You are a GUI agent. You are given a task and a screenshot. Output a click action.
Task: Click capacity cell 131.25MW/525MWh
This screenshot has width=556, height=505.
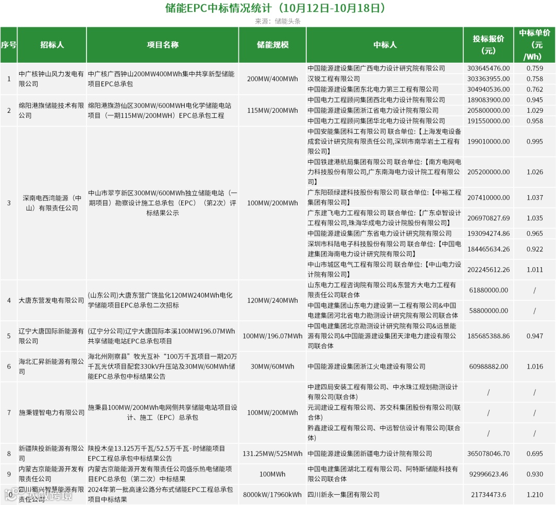(272, 454)
